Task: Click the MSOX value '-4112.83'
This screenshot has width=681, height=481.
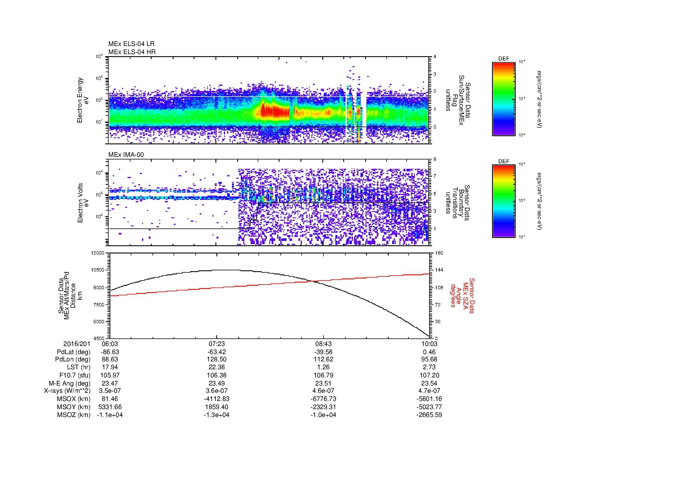Action: pyautogui.click(x=217, y=399)
